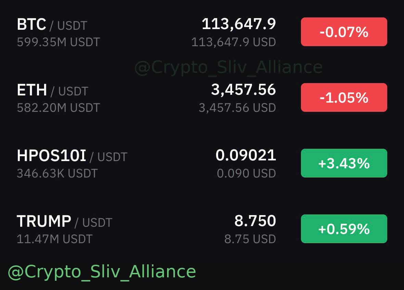The height and width of the screenshot is (290, 404).
Task: Open the HPOS10I / USDT pair row
Action: 202,163
